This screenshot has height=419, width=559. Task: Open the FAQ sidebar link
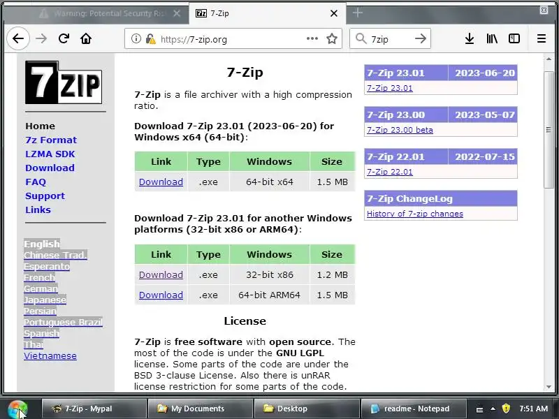pos(36,182)
